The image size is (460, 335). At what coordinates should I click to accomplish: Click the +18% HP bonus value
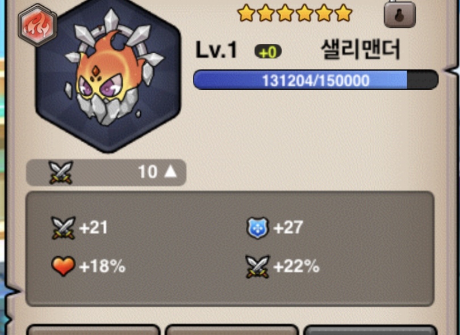pos(102,266)
